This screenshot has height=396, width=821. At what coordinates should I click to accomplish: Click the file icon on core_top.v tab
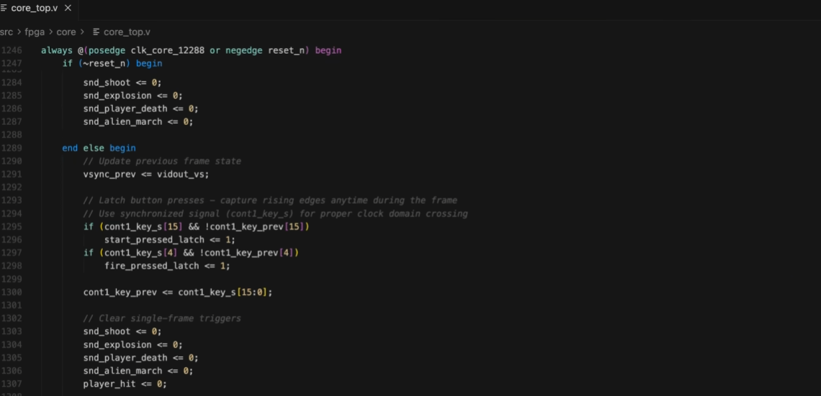click(4, 8)
